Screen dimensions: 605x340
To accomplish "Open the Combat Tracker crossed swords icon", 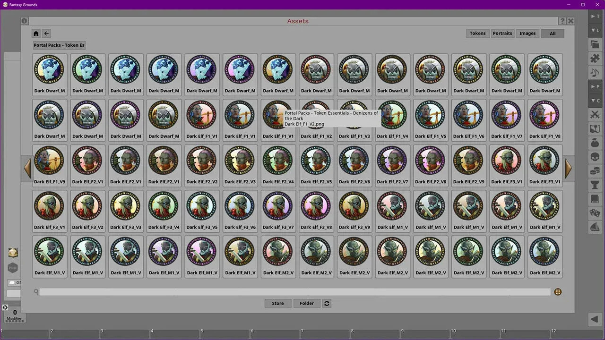I will tap(595, 114).
